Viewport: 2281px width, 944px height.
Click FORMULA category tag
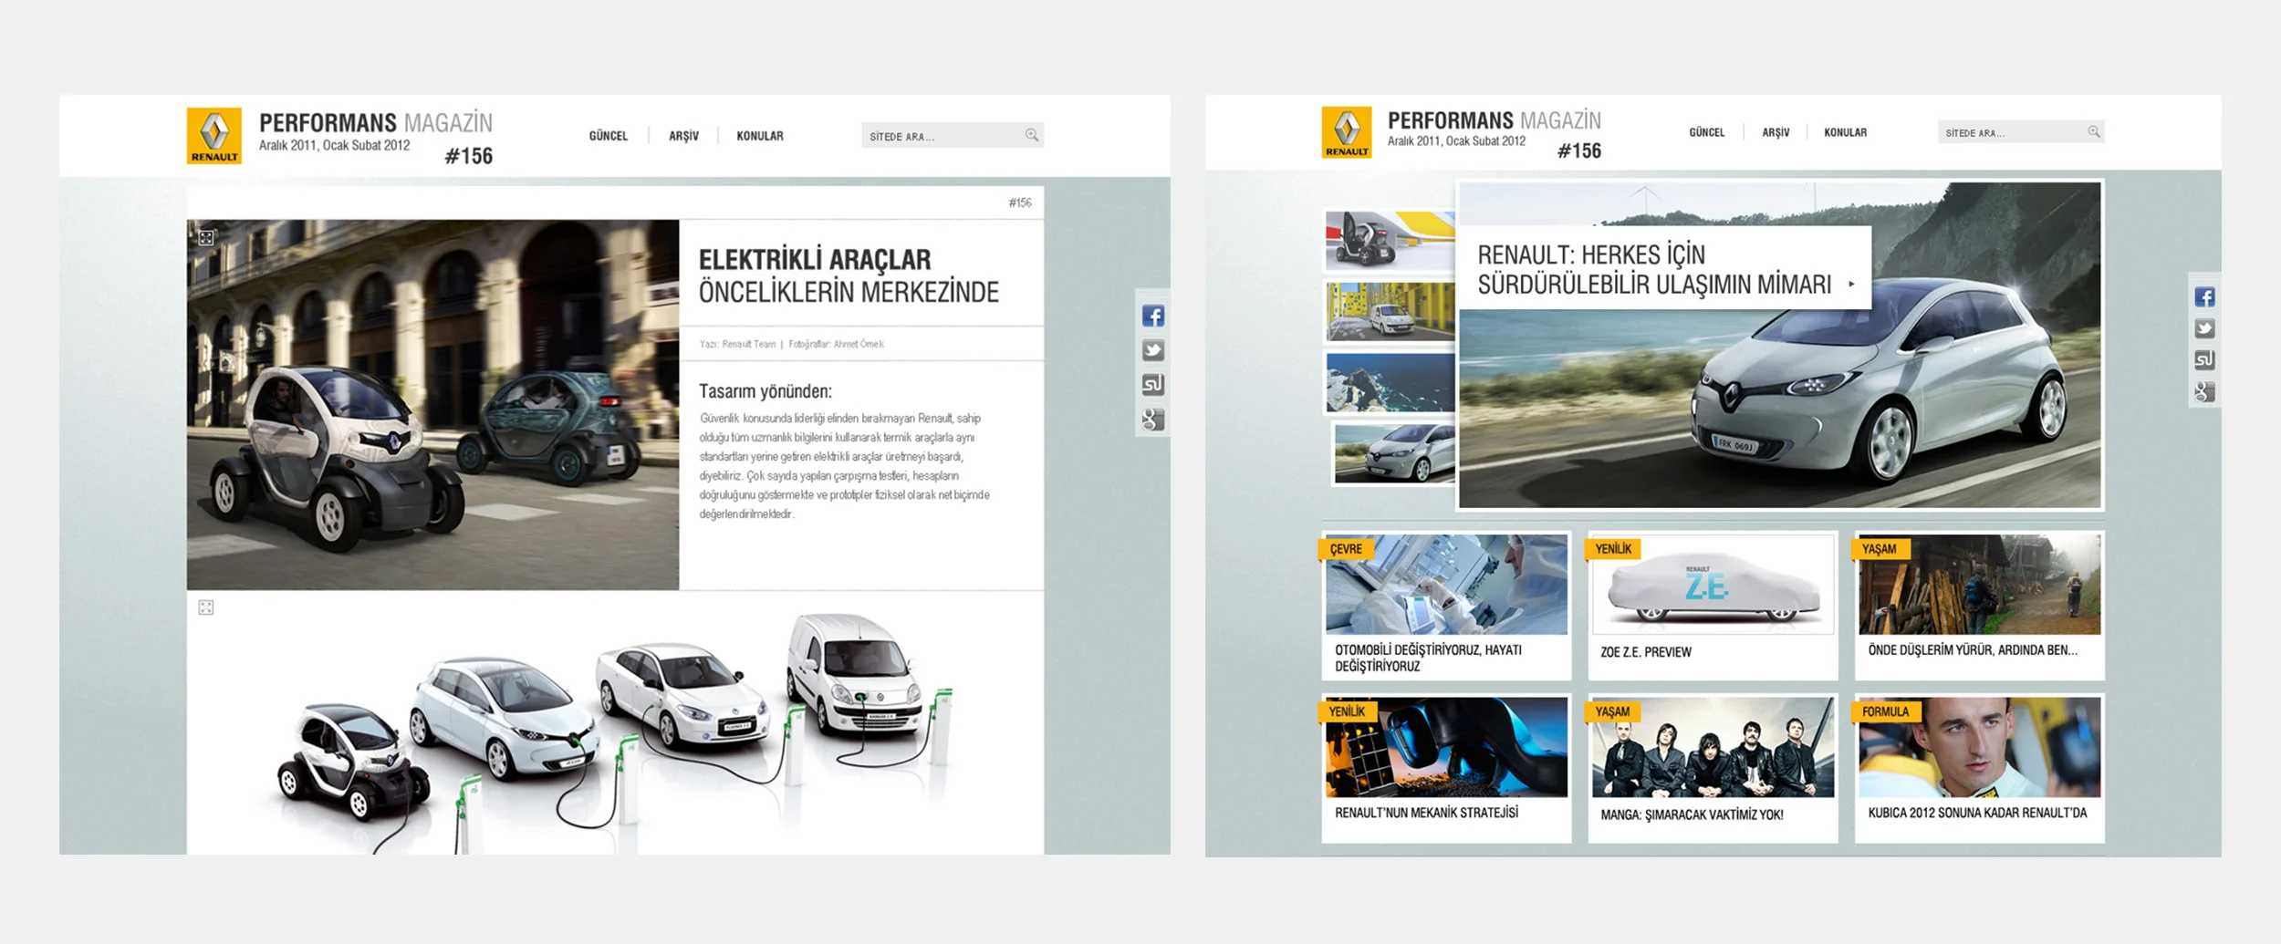(x=1885, y=711)
